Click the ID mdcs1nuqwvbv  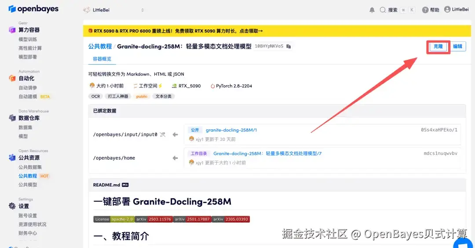[440, 153]
